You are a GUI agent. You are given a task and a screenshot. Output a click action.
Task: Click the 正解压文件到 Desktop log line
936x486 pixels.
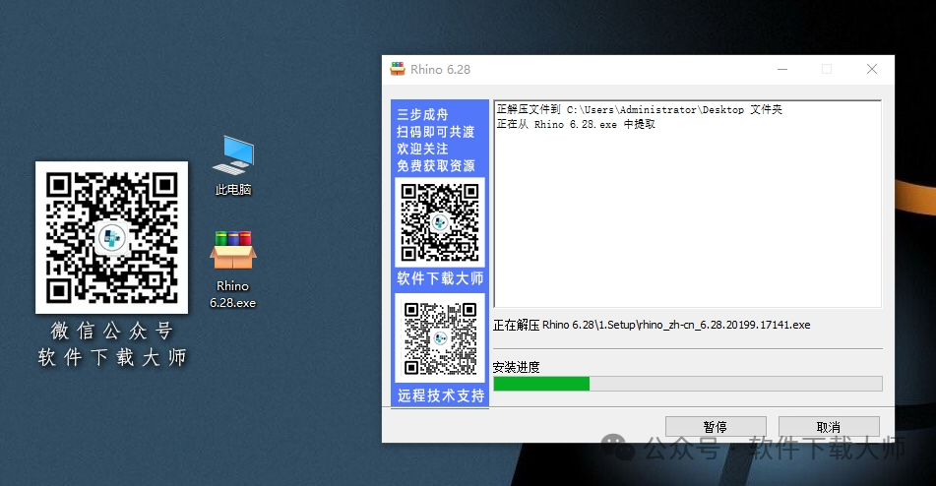(640, 110)
